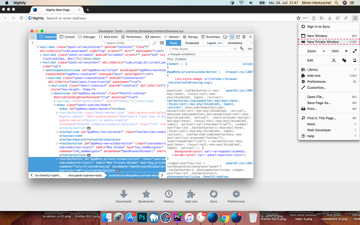This screenshot has width=360, height=225.
Task: Click the eyedropper color picker icon
Action: pyautogui.click(x=155, y=43)
